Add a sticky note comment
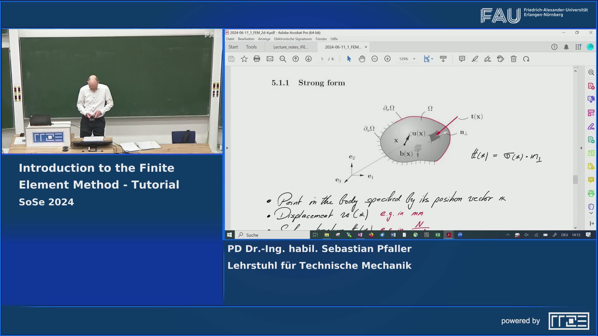 462,59
